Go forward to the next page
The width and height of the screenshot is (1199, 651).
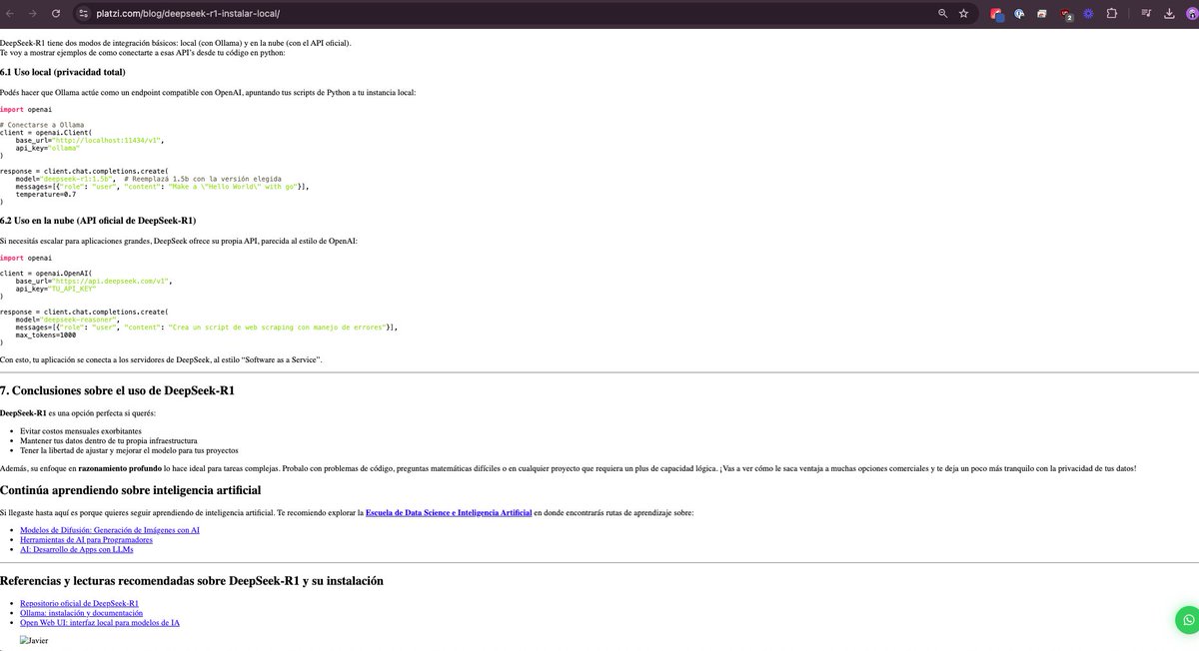pyautogui.click(x=33, y=14)
